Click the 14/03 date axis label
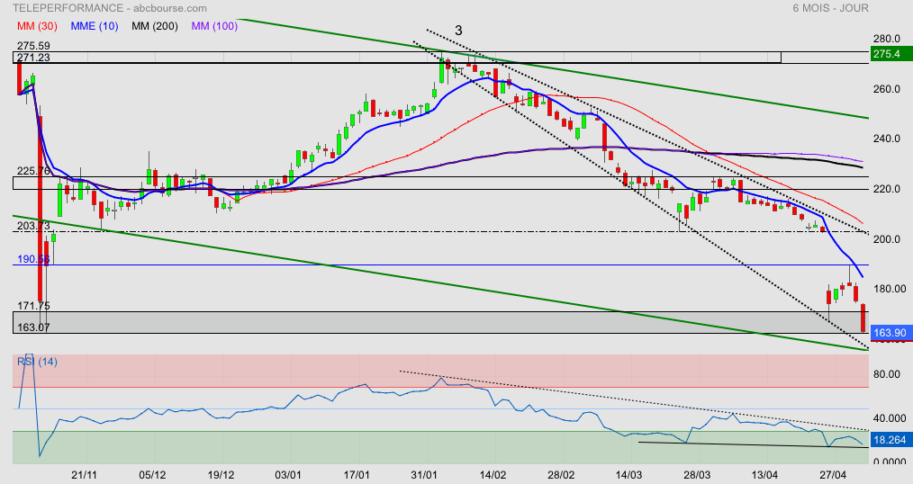Viewport: 913px width, 484px height. pyautogui.click(x=628, y=475)
